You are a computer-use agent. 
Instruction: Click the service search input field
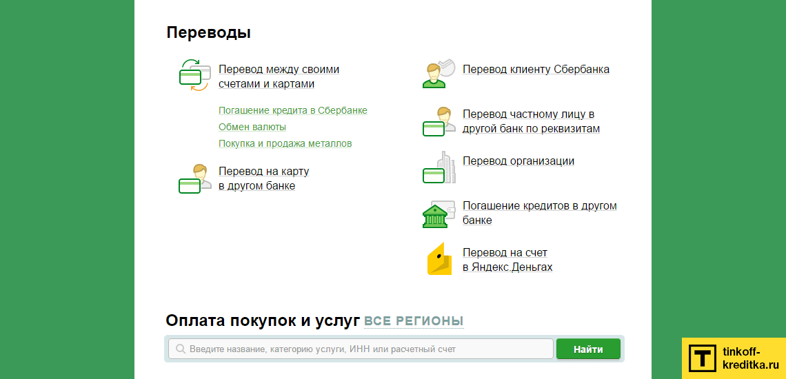tap(361, 349)
